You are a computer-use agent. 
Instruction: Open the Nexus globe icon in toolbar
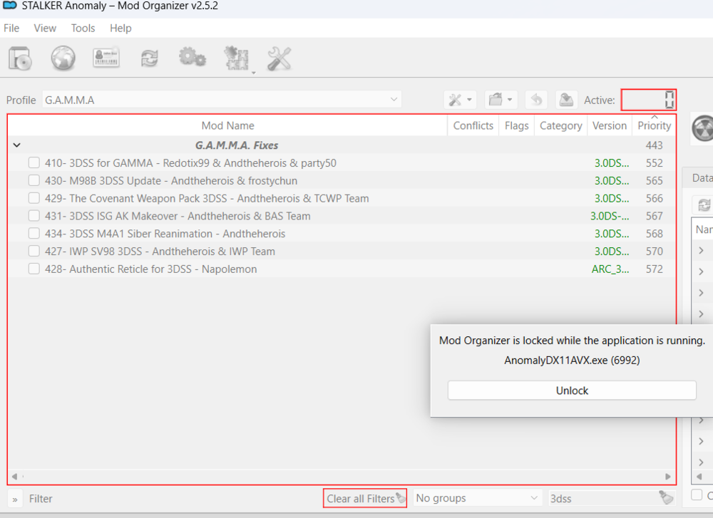pos(63,58)
